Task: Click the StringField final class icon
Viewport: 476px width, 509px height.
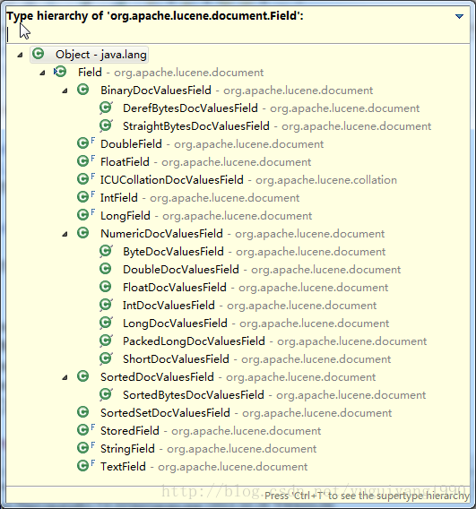Action: tap(86, 448)
